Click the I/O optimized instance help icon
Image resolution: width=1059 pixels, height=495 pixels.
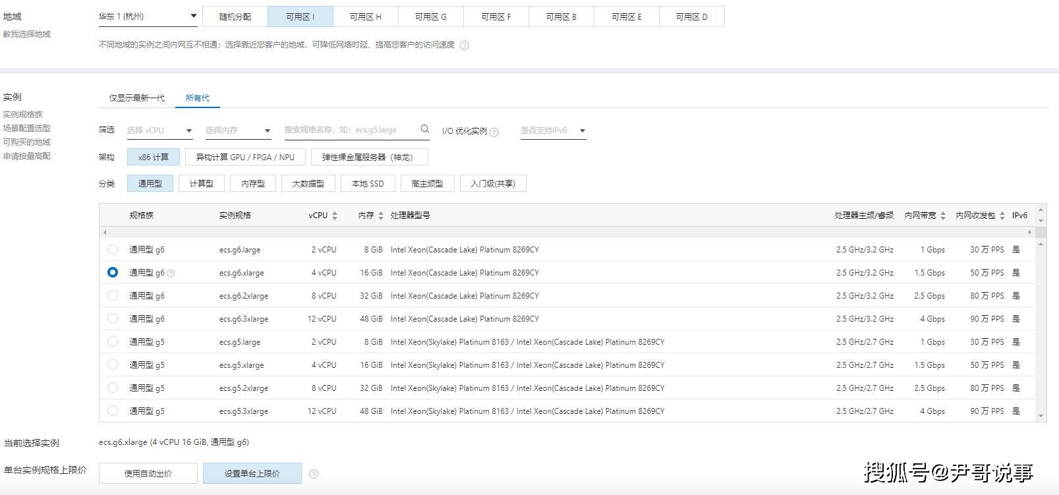(x=494, y=132)
